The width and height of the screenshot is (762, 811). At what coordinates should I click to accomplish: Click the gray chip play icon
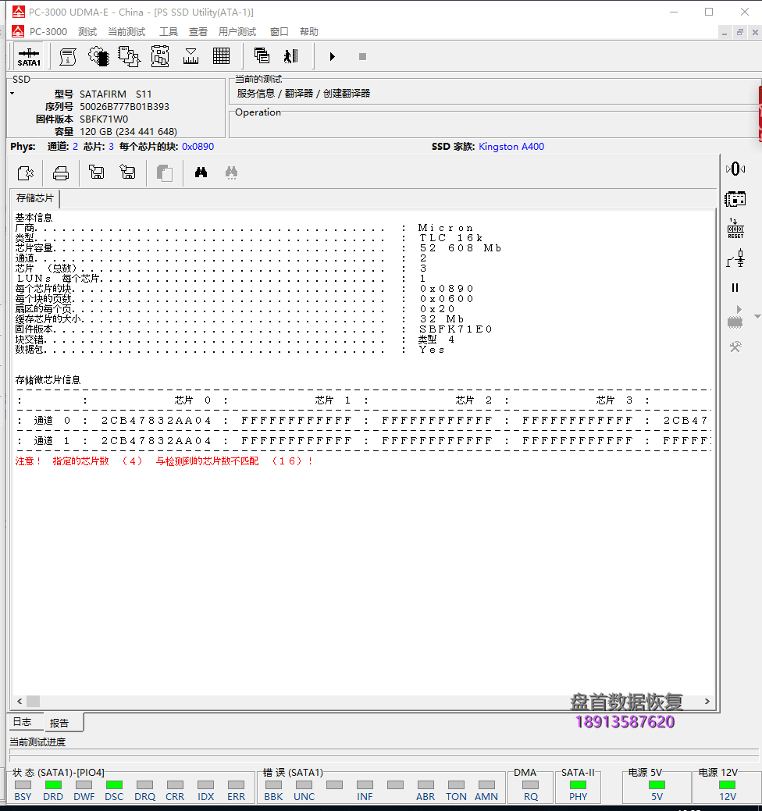click(735, 318)
